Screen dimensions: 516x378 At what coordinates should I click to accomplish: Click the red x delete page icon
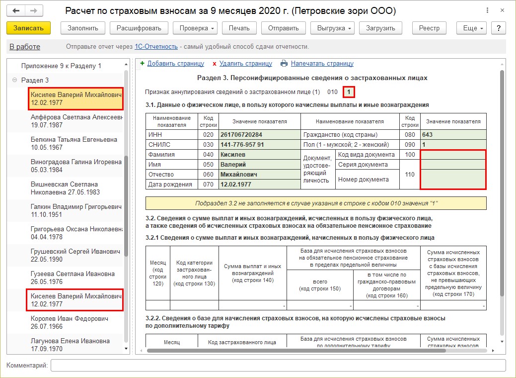pos(214,64)
